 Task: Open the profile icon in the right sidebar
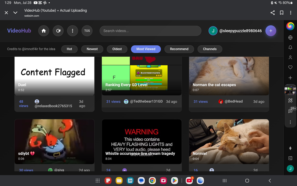click(290, 58)
